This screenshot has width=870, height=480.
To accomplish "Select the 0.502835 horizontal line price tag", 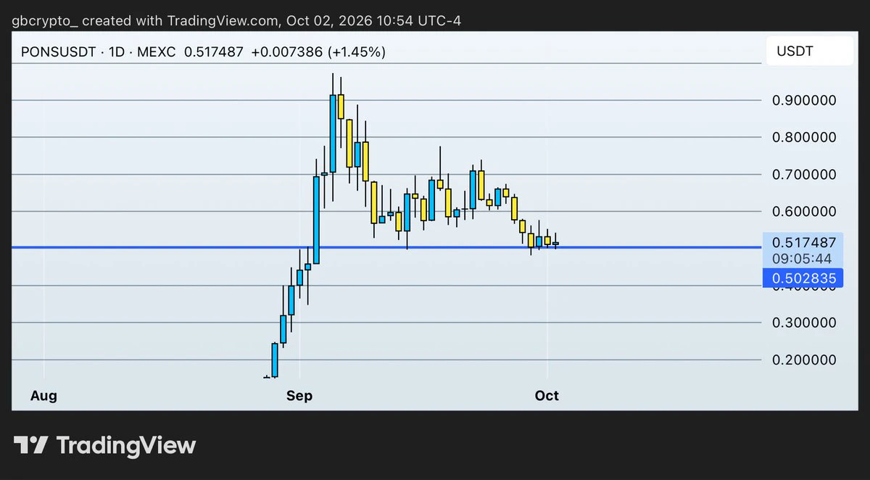I will click(x=803, y=278).
